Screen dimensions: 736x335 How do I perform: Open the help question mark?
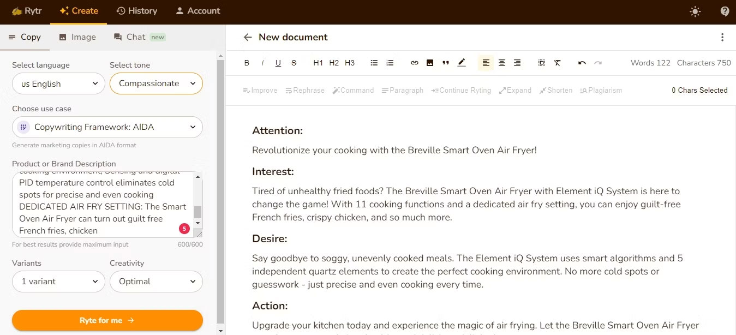[x=725, y=11]
